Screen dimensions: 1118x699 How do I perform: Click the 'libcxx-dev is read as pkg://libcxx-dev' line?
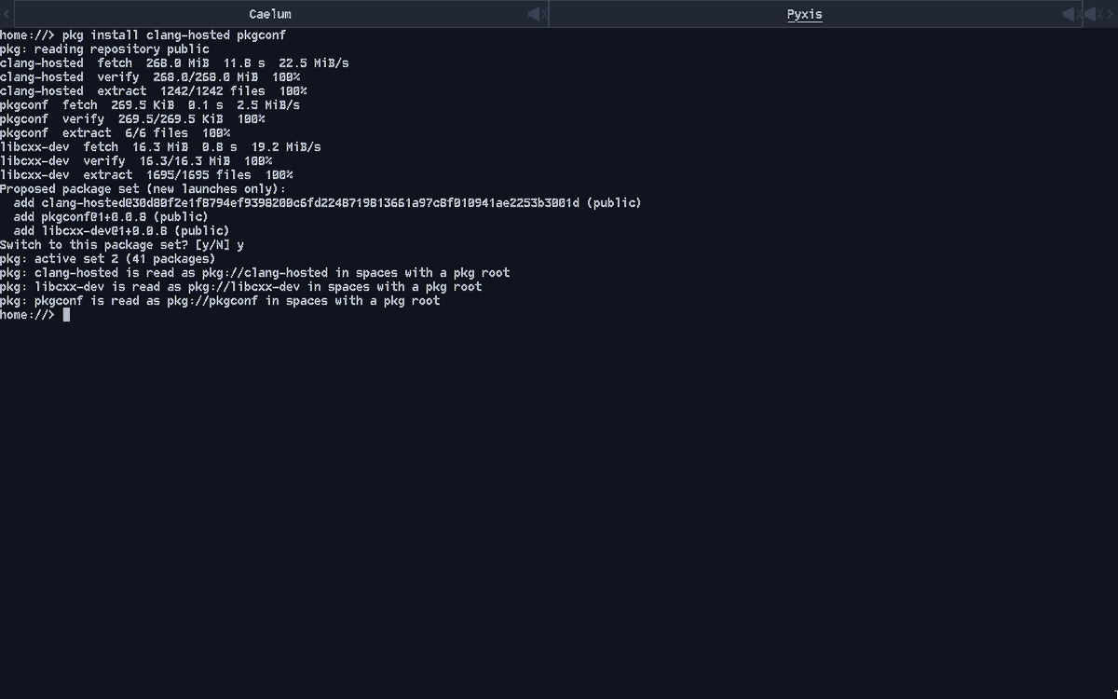point(240,287)
